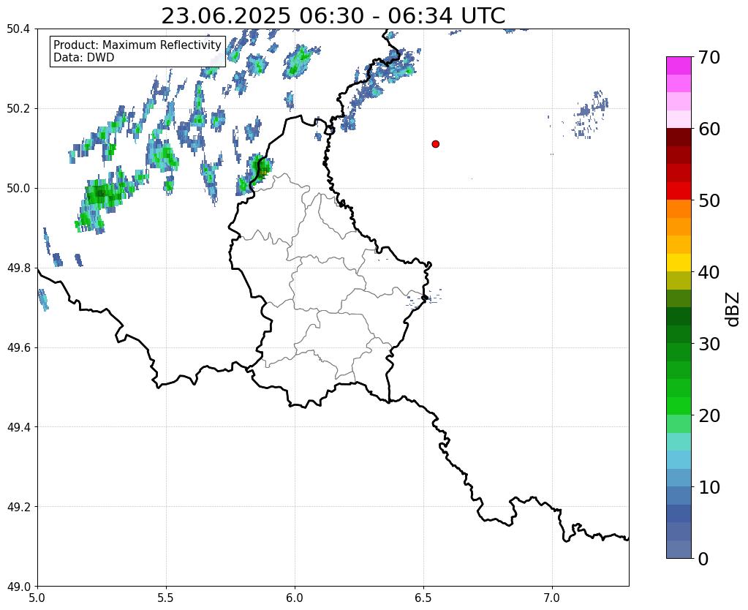Click the latitude tick label 50.4
The height and width of the screenshot is (610, 748).
point(18,29)
